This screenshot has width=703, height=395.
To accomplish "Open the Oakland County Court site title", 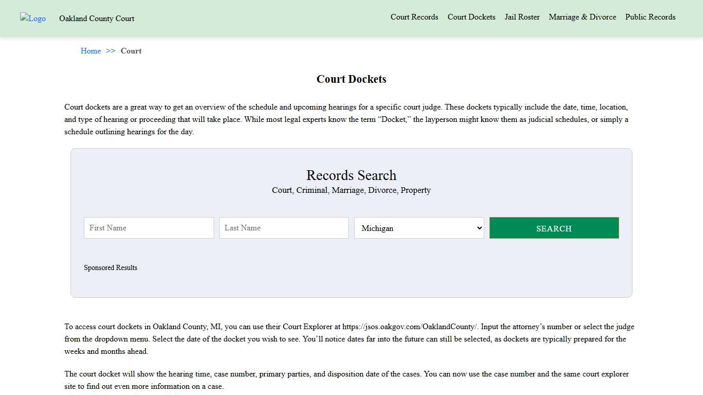I will pos(96,19).
